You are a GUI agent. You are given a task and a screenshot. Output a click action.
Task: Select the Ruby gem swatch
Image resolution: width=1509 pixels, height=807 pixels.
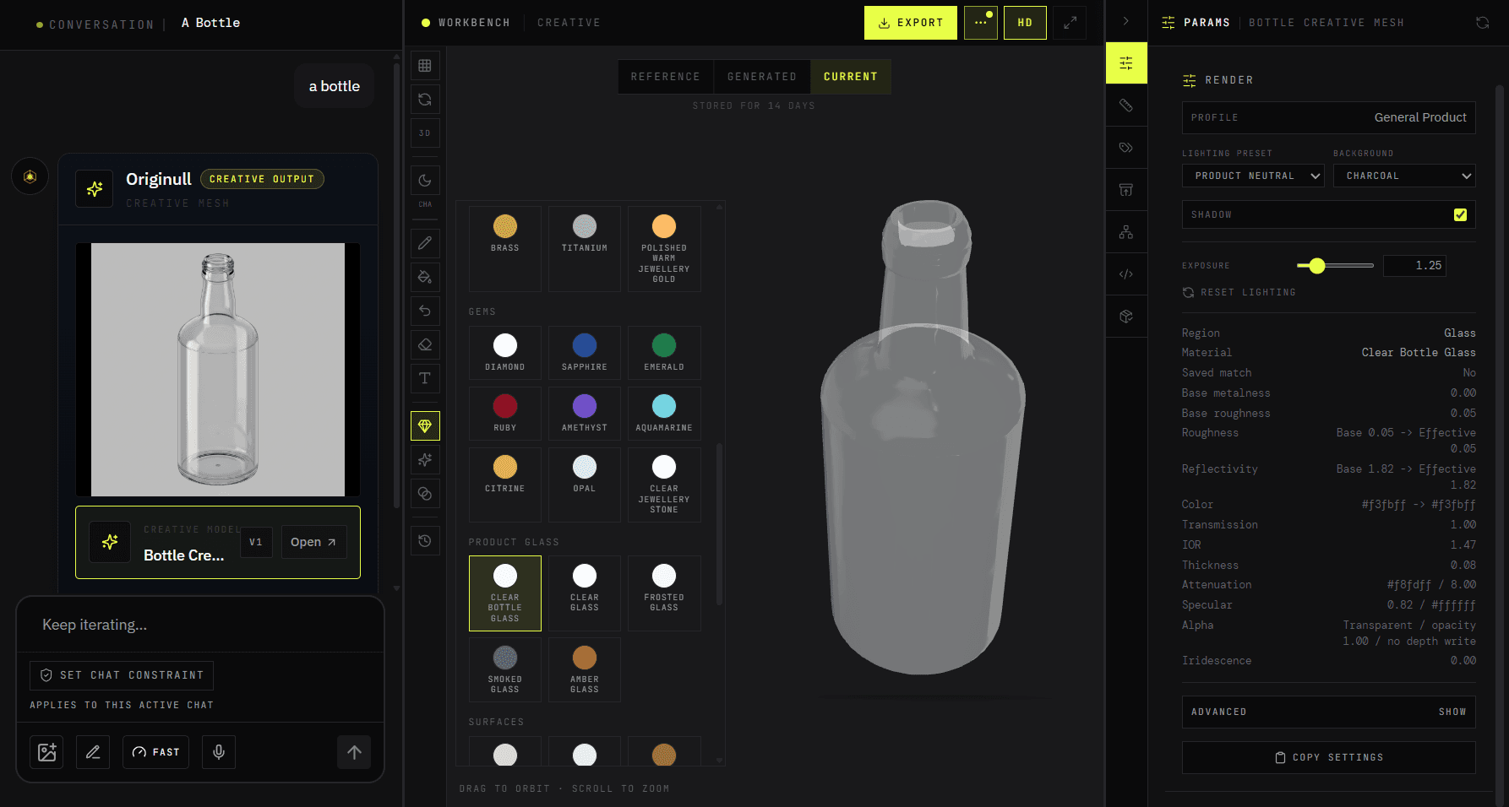tap(505, 414)
